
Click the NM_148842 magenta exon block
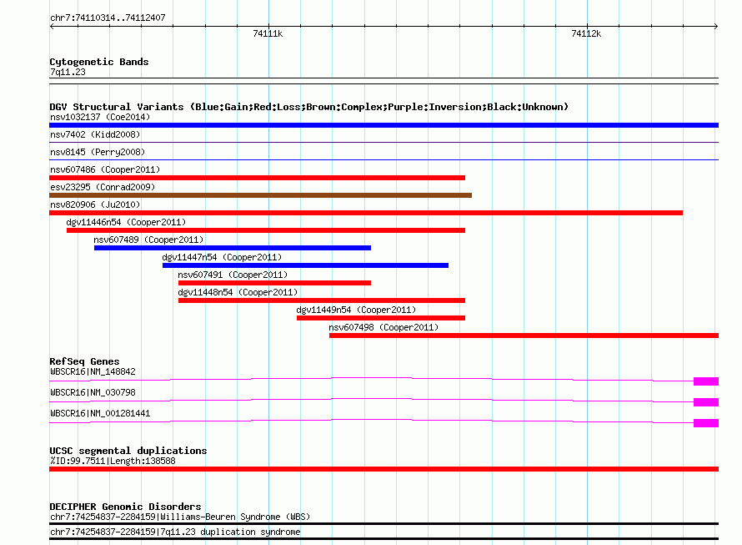coord(706,381)
